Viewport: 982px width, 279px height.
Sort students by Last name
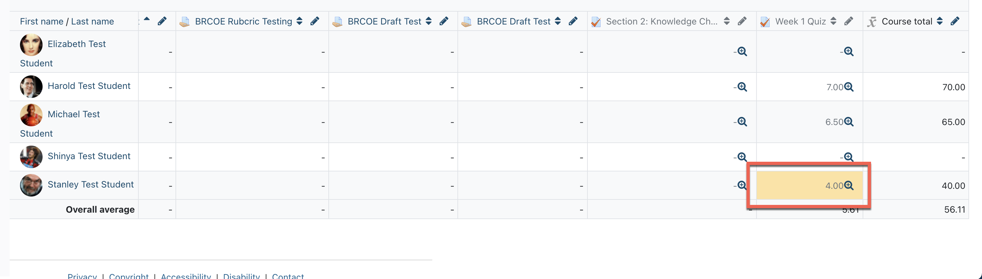[92, 22]
